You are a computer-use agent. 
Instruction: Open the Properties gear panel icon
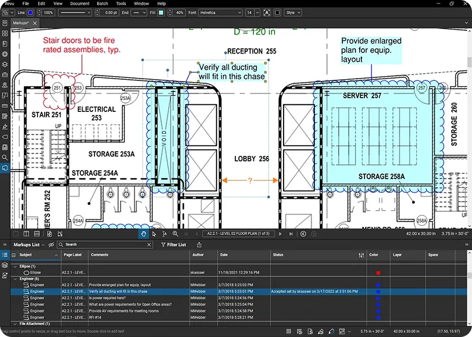(5, 54)
